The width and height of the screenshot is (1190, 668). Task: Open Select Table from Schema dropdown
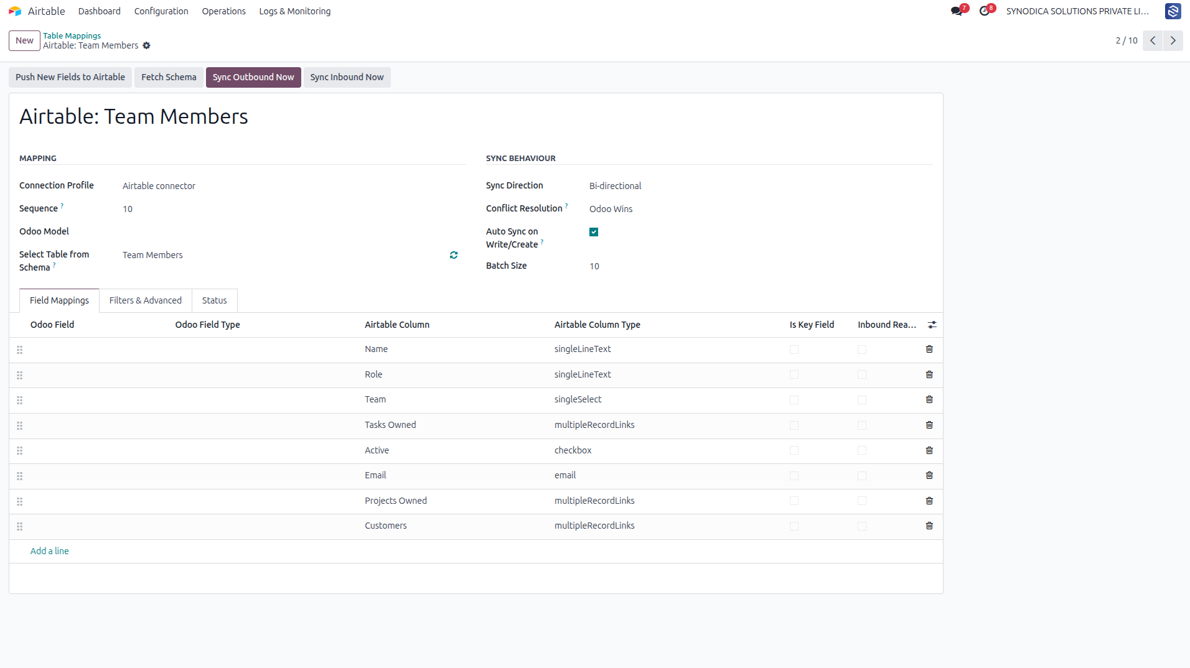(283, 255)
